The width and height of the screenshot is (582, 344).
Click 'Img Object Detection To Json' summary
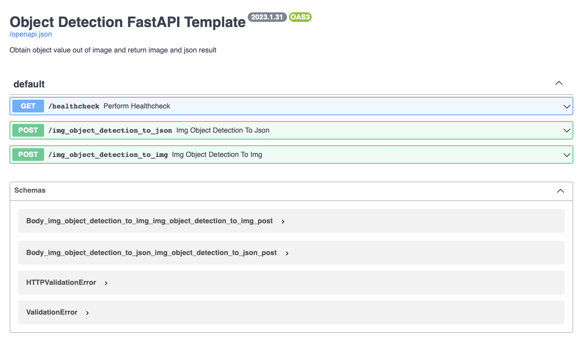tap(223, 130)
